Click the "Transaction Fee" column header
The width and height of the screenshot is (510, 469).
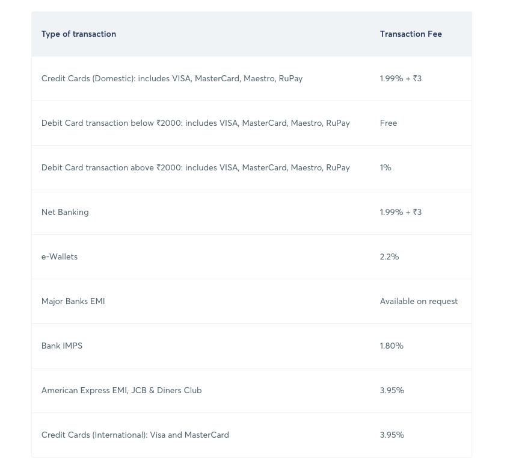[x=411, y=34]
